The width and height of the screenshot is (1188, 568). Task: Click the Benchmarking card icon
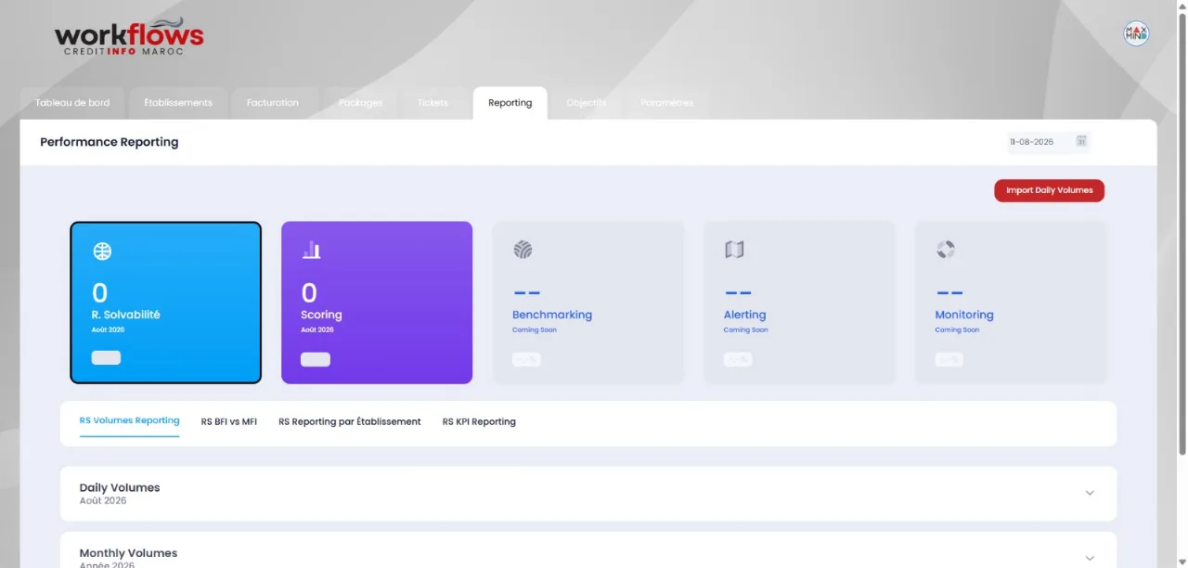(523, 250)
